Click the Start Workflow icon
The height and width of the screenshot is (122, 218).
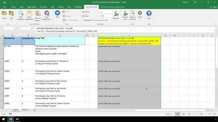pyautogui.click(x=21, y=13)
